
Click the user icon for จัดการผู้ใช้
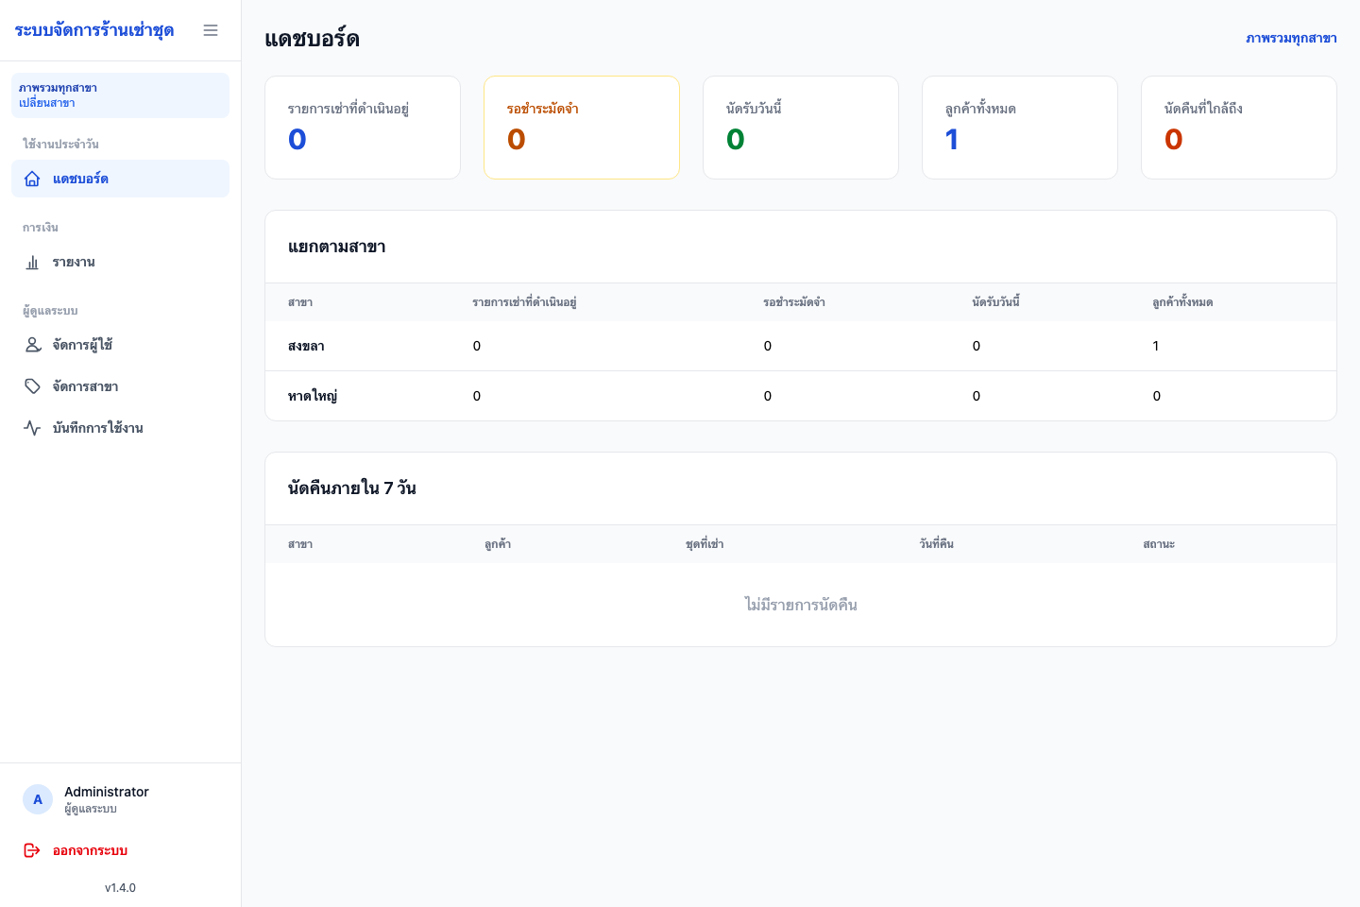(32, 345)
